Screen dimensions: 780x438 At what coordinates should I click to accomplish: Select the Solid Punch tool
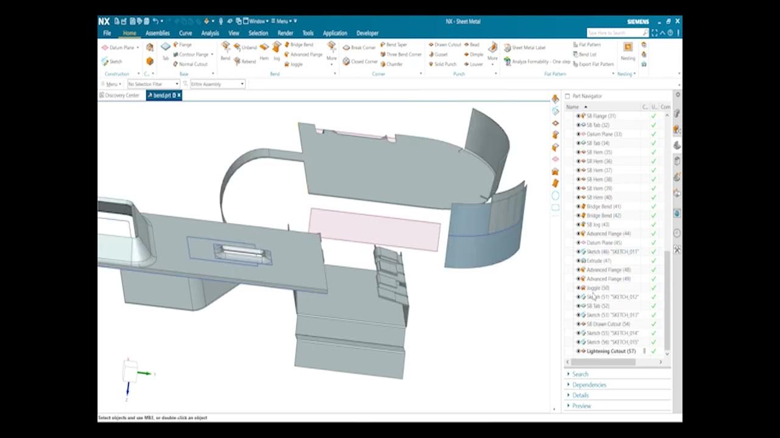coord(442,64)
